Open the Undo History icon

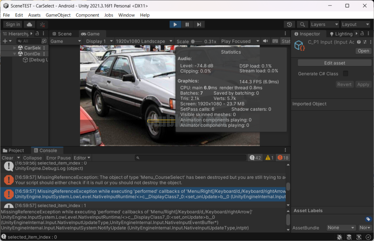(289, 24)
